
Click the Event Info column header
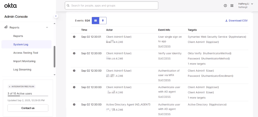pos(164,30)
